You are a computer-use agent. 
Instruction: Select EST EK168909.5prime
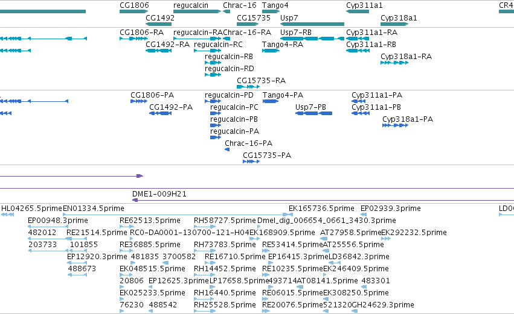click(255, 239)
